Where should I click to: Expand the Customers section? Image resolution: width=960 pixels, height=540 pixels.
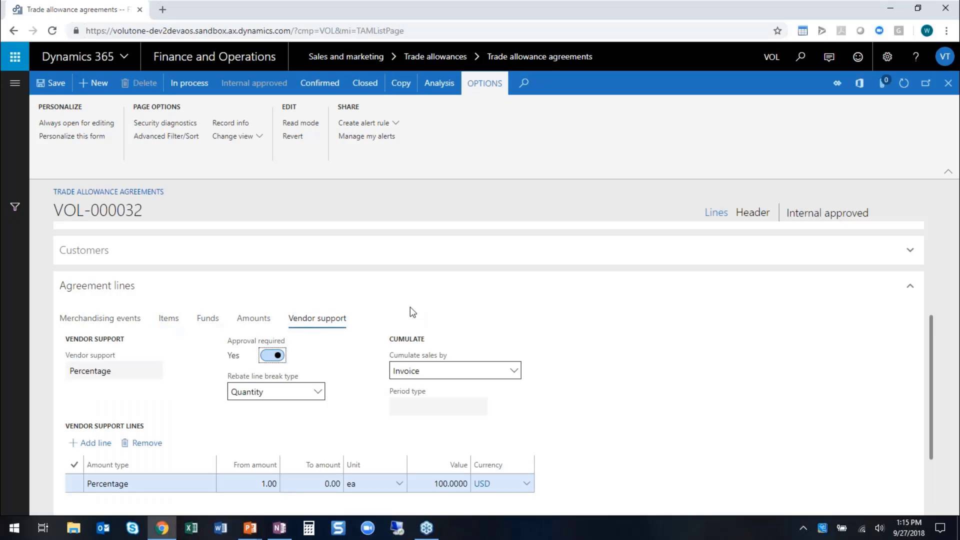click(x=909, y=250)
